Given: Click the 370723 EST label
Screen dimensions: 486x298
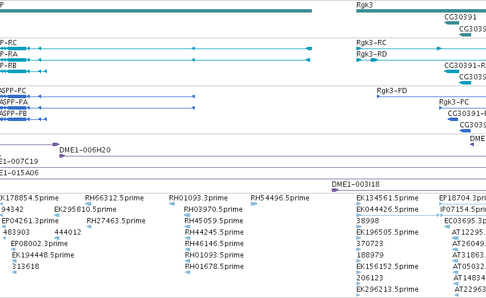Looking at the screenshot, I should click(x=369, y=244).
